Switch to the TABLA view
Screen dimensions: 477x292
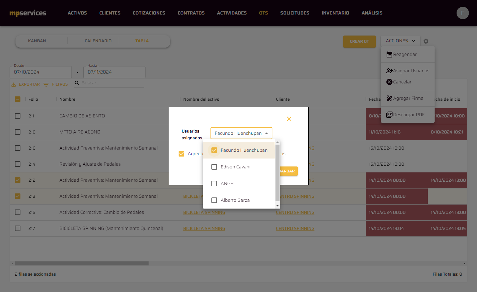(142, 41)
